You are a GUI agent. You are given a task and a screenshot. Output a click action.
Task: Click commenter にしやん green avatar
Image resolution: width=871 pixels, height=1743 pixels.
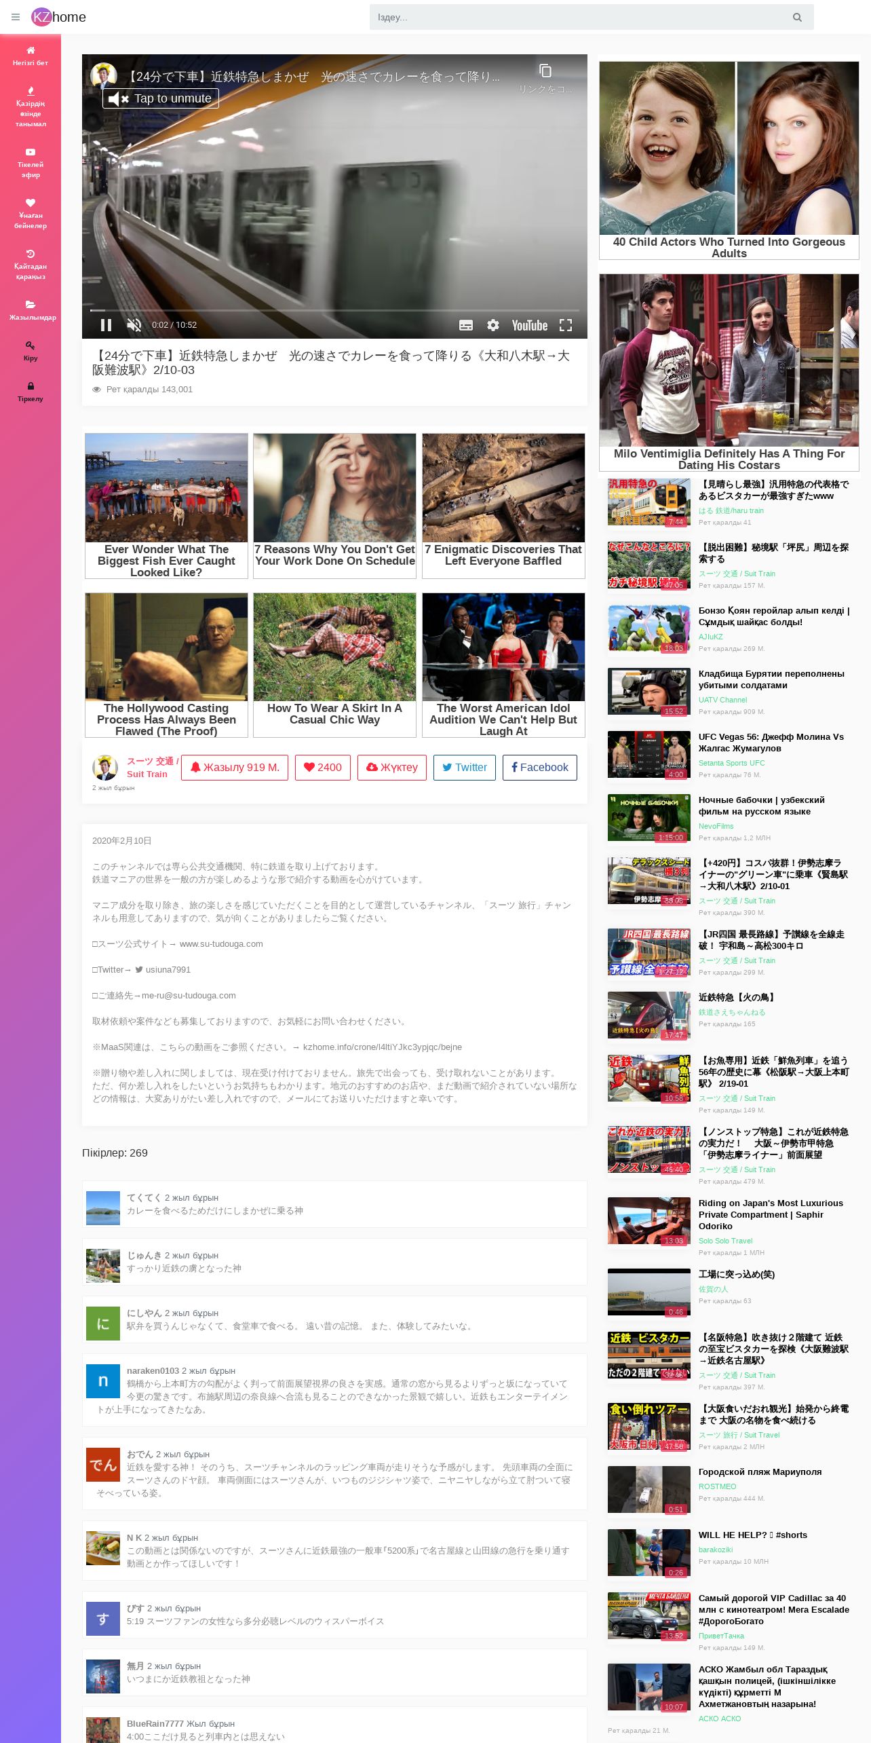tap(103, 1324)
